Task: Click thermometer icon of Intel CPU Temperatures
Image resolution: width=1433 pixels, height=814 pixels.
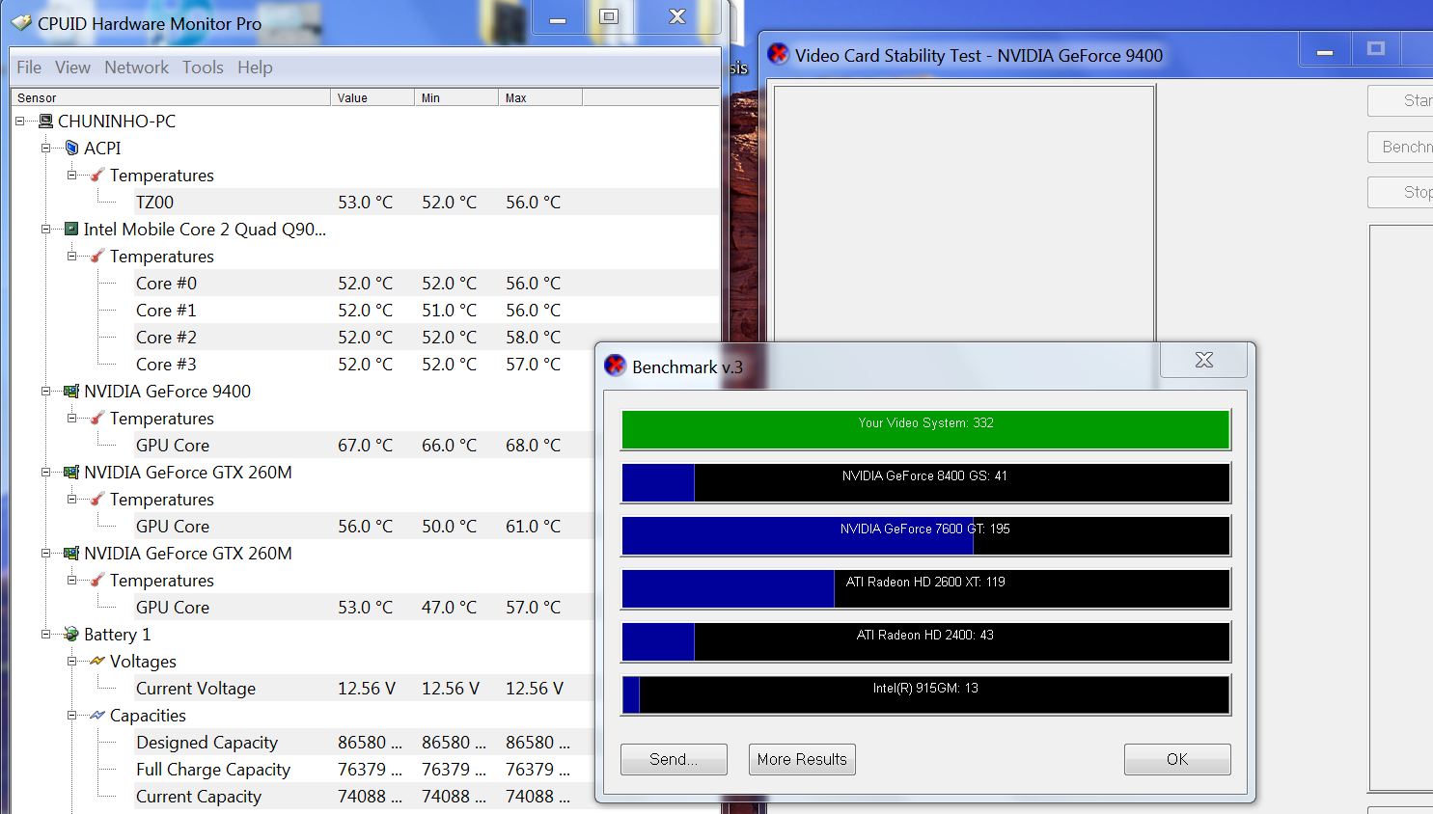Action: click(x=96, y=257)
